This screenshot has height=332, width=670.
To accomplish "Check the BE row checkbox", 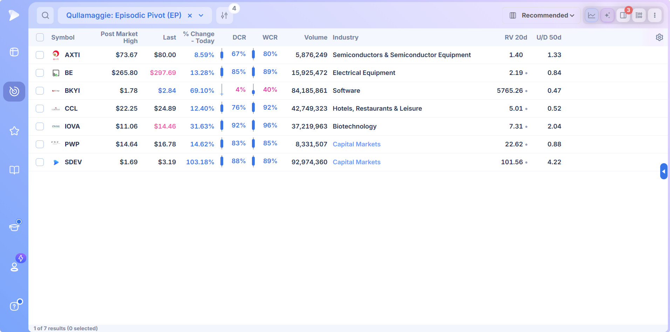I will point(40,73).
